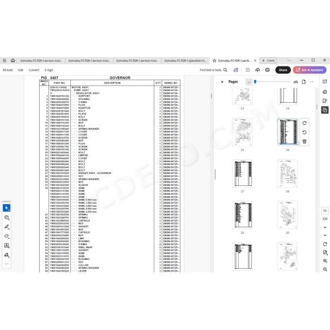Click the current page number field 26
Viewport: 330px width, 330px height.
(x=325, y=211)
